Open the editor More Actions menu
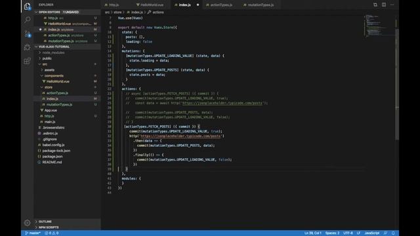 [x=392, y=5]
